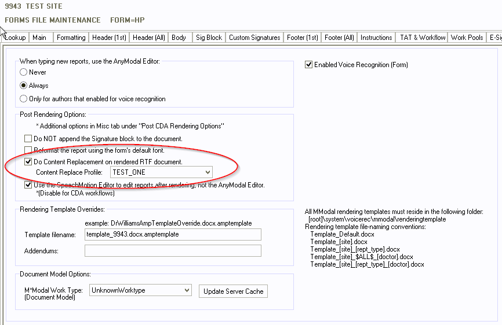Toggle Enabled Voice Recognition (Form) checkbox
Image resolution: width=502 pixels, height=325 pixels.
coord(309,65)
